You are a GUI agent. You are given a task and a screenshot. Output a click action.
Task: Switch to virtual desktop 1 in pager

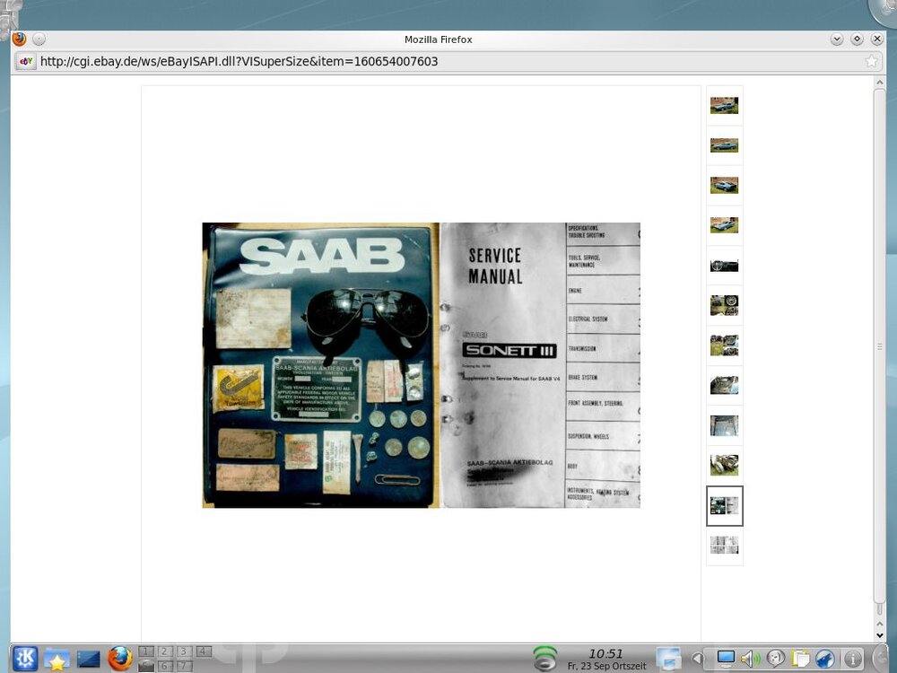point(146,651)
